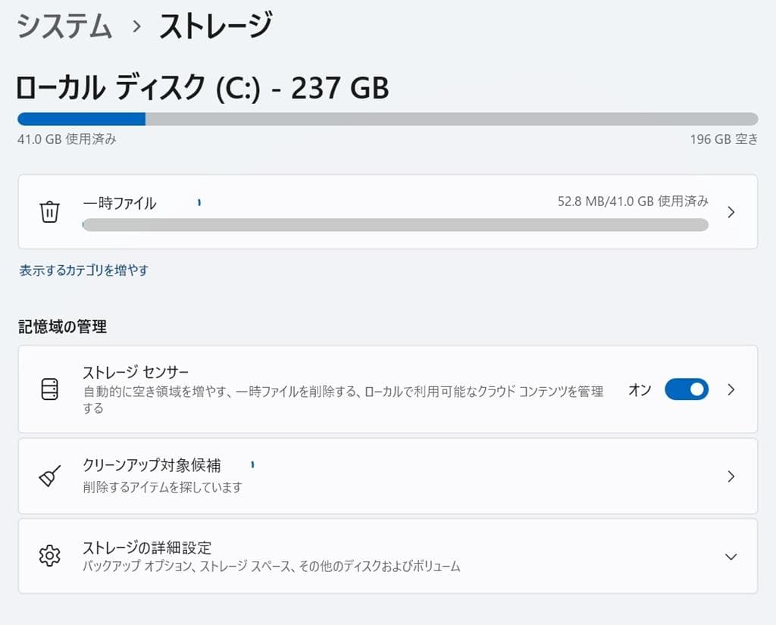Open ストレージ センサー options via its chevron
This screenshot has width=776, height=625.
731,389
